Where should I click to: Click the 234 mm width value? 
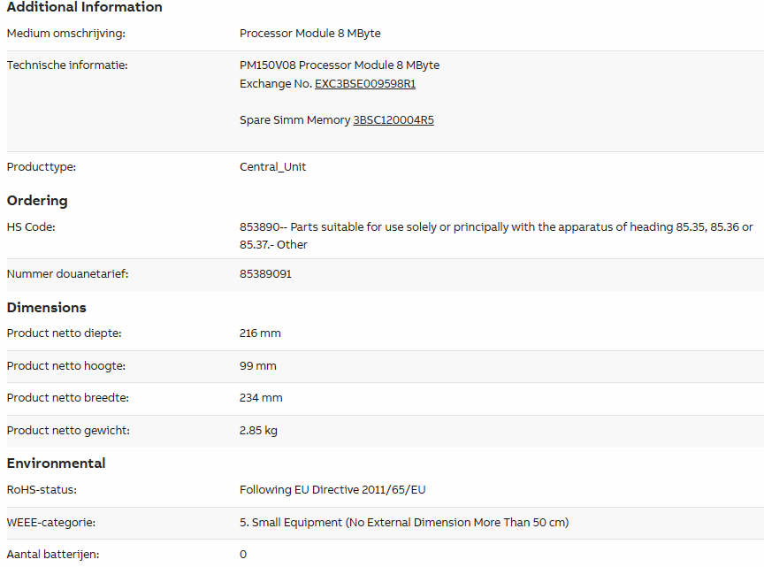[261, 398]
